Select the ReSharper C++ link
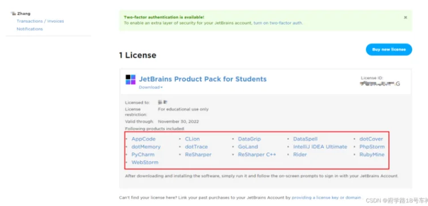 tap(257, 155)
